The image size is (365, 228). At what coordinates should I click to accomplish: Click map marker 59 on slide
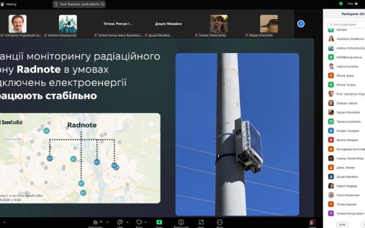[x=47, y=131]
